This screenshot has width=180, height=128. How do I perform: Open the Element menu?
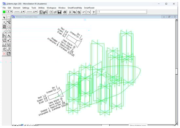pyautogui.click(x=17, y=8)
